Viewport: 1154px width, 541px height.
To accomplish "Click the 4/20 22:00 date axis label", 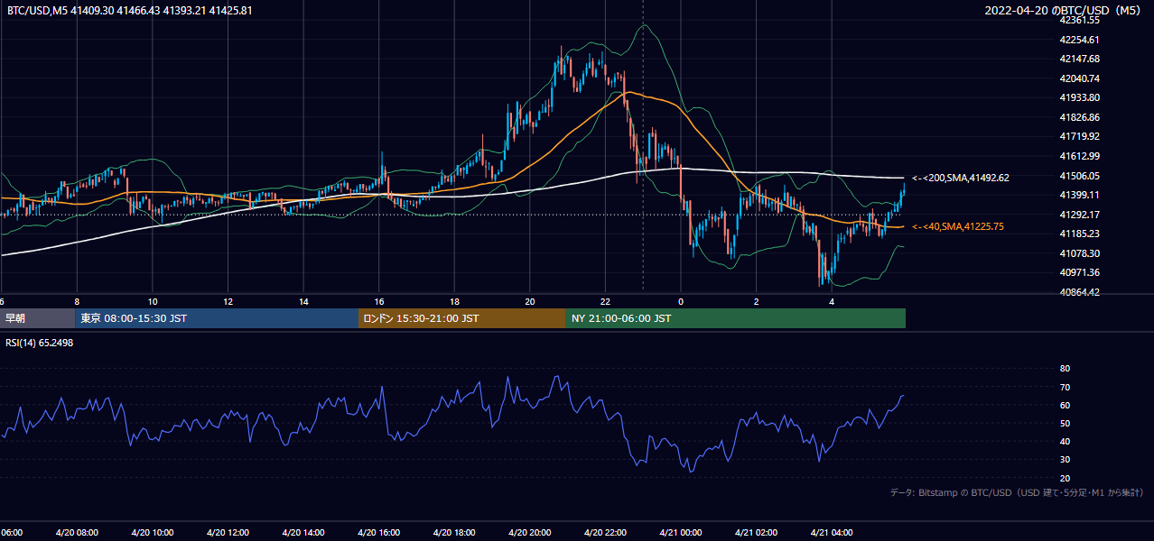I will [606, 533].
